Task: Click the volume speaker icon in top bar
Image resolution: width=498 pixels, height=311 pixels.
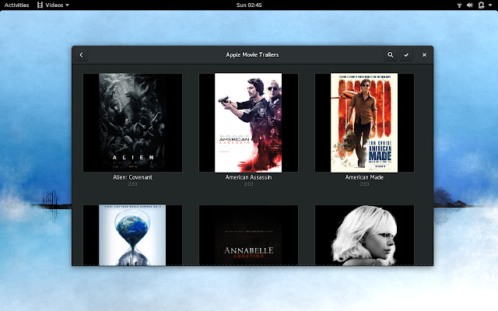Action: (x=470, y=5)
